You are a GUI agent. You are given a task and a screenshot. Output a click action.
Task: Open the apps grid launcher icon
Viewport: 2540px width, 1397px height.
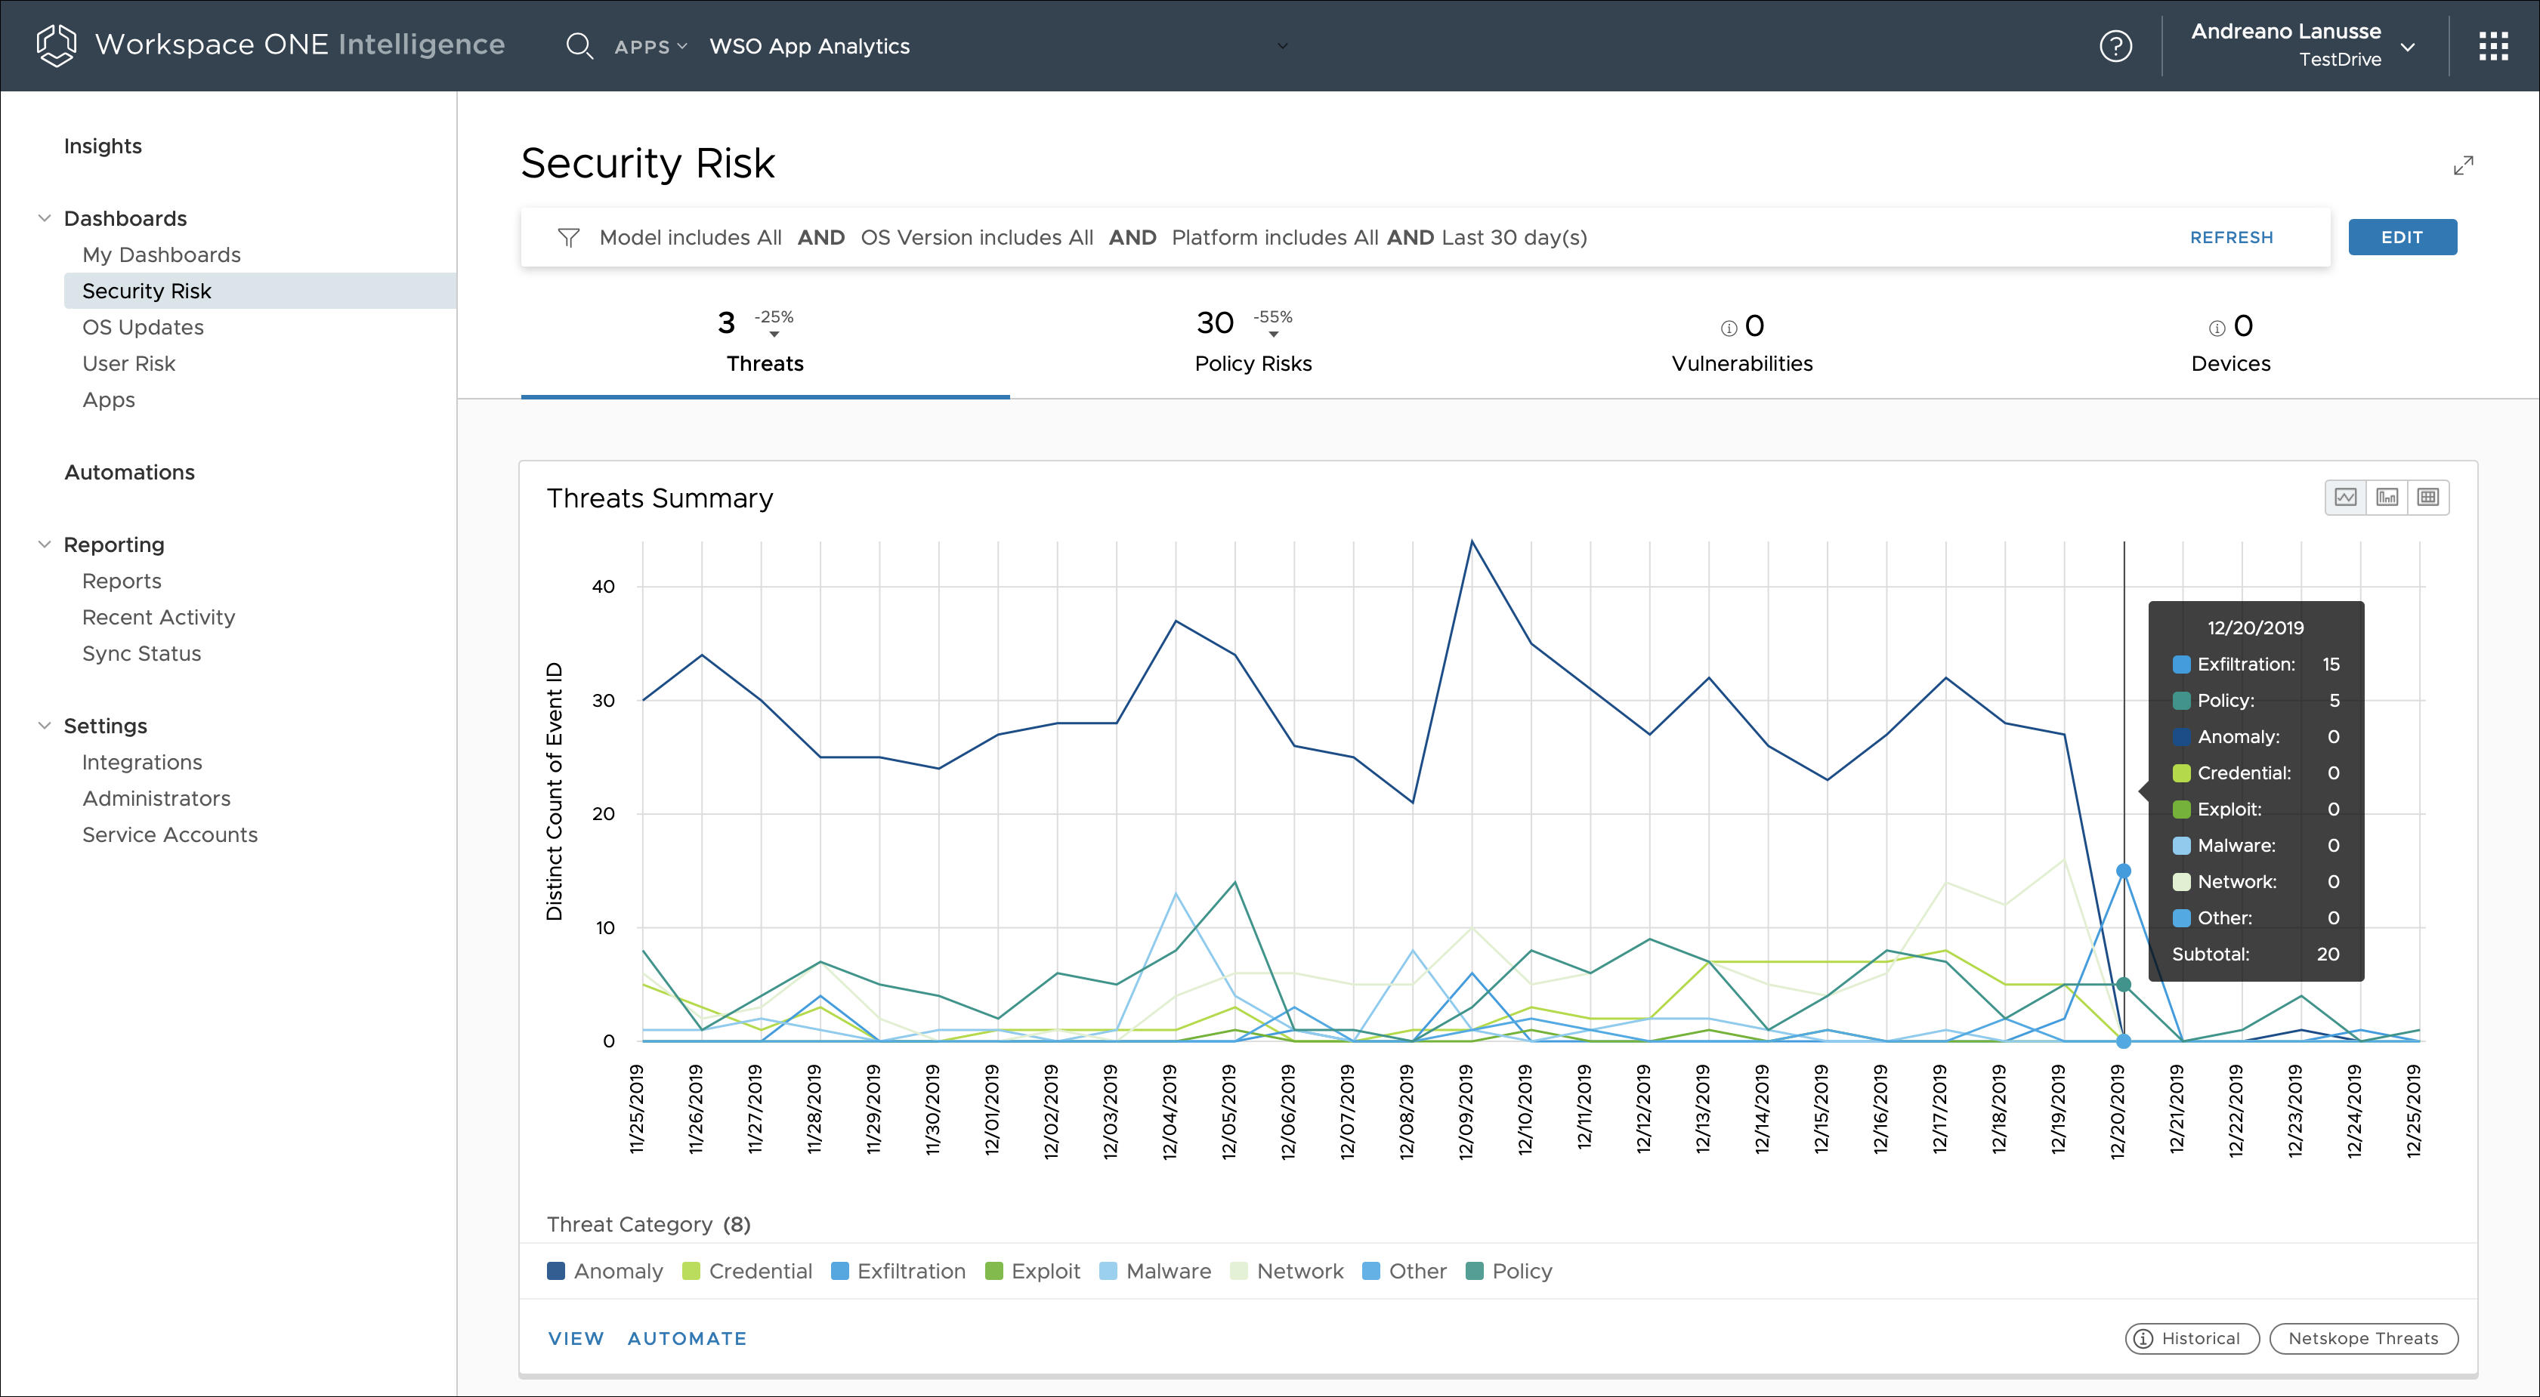click(x=2492, y=46)
